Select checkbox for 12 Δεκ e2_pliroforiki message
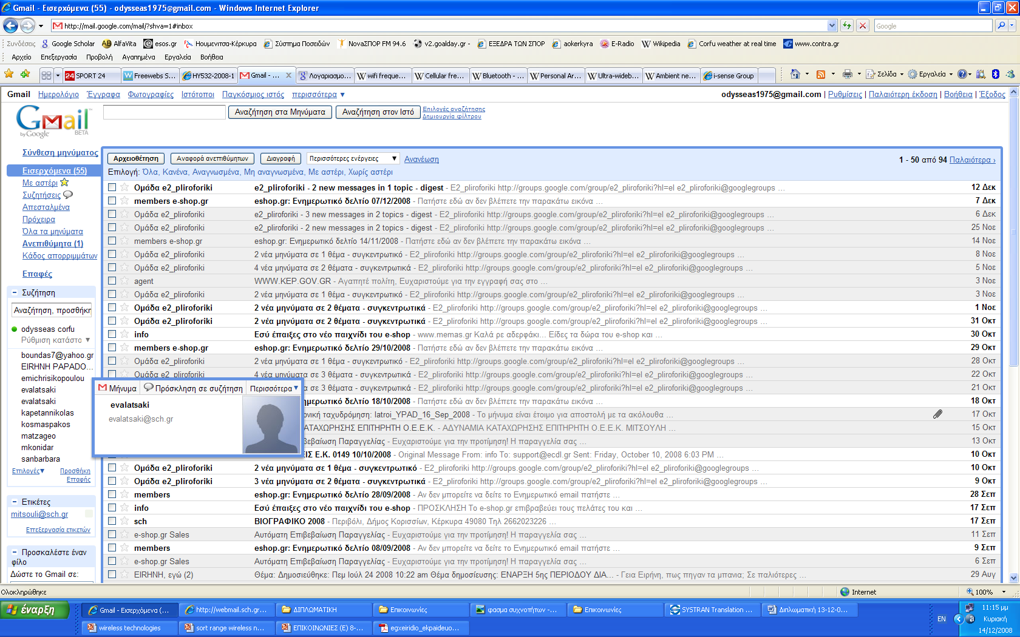This screenshot has height=637, width=1020. (x=112, y=187)
